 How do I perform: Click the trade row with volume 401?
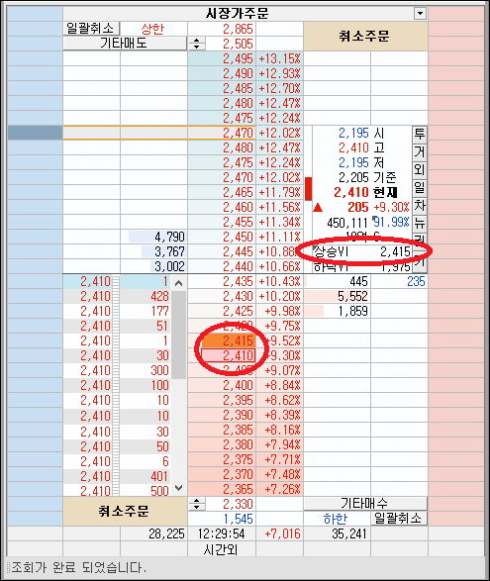[x=117, y=476]
